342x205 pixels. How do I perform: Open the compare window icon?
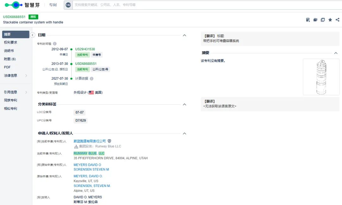[323, 20]
